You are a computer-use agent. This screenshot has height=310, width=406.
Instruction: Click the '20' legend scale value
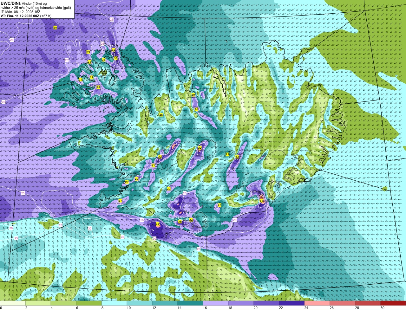pyautogui.click(x=255, y=308)
